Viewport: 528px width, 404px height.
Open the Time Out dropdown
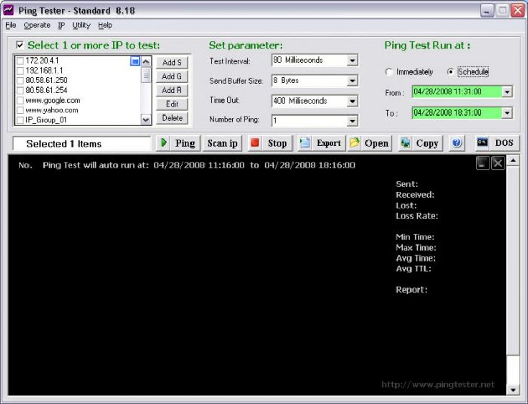click(352, 101)
